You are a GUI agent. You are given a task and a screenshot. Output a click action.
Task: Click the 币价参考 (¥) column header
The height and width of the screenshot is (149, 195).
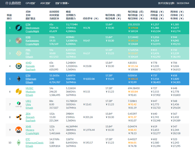(x=91, y=18)
